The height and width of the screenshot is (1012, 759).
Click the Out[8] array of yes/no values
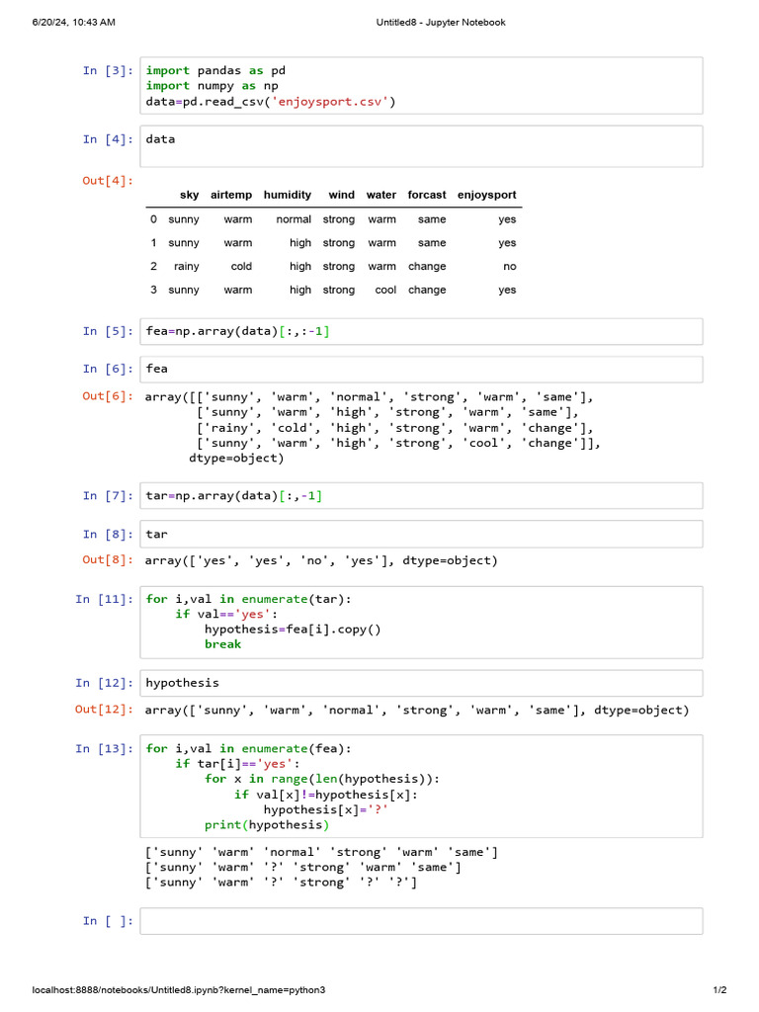coord(321,560)
